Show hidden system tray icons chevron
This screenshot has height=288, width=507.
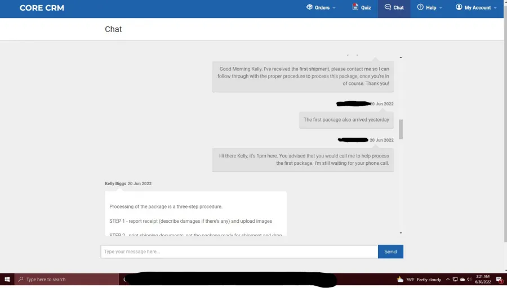coord(448,280)
